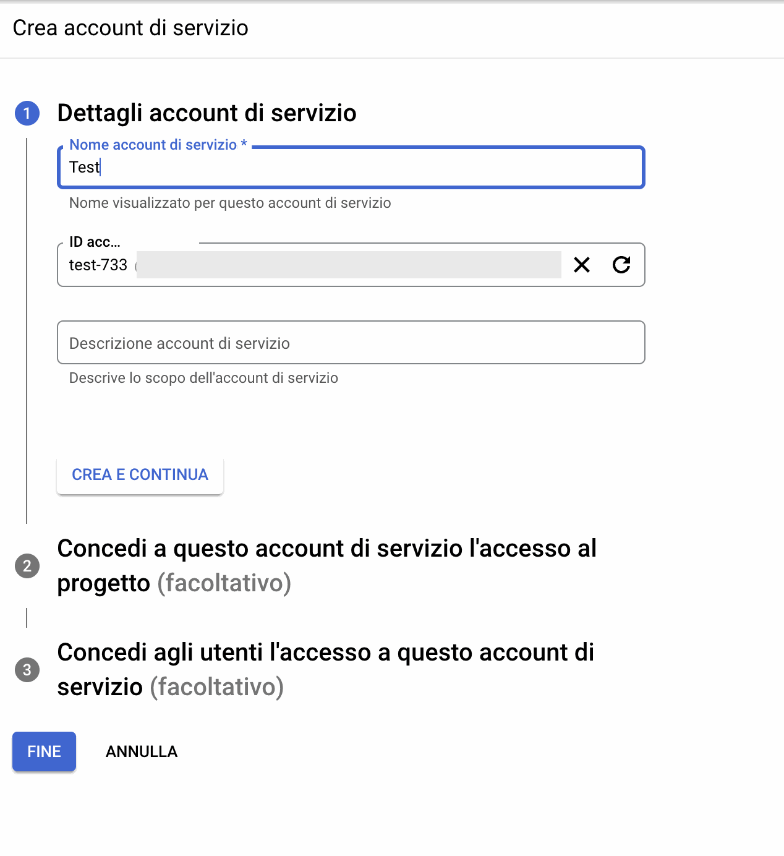The width and height of the screenshot is (784, 856).
Task: Cancel creation with ANNULLA
Action: (x=142, y=751)
